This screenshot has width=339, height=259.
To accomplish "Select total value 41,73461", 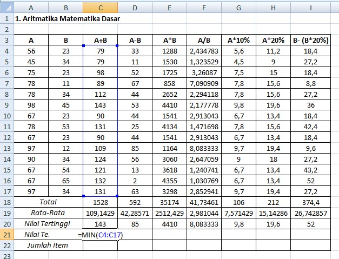I will pos(204,202).
